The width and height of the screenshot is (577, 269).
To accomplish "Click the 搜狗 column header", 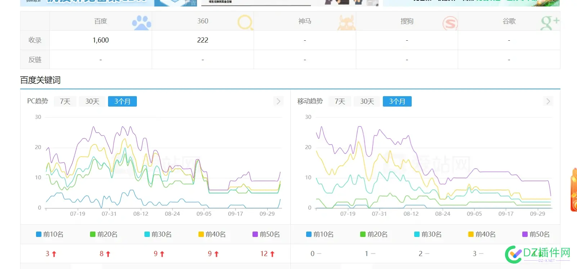I will pos(407,21).
